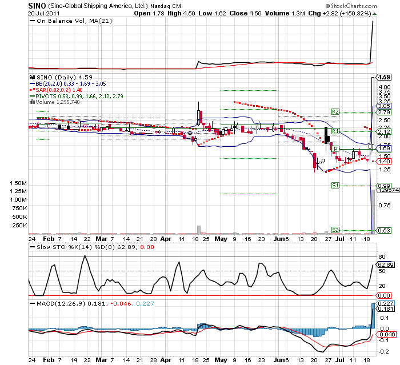400x365 pixels.
Task: Select the S1 pivot marker box
Action: [x=335, y=186]
